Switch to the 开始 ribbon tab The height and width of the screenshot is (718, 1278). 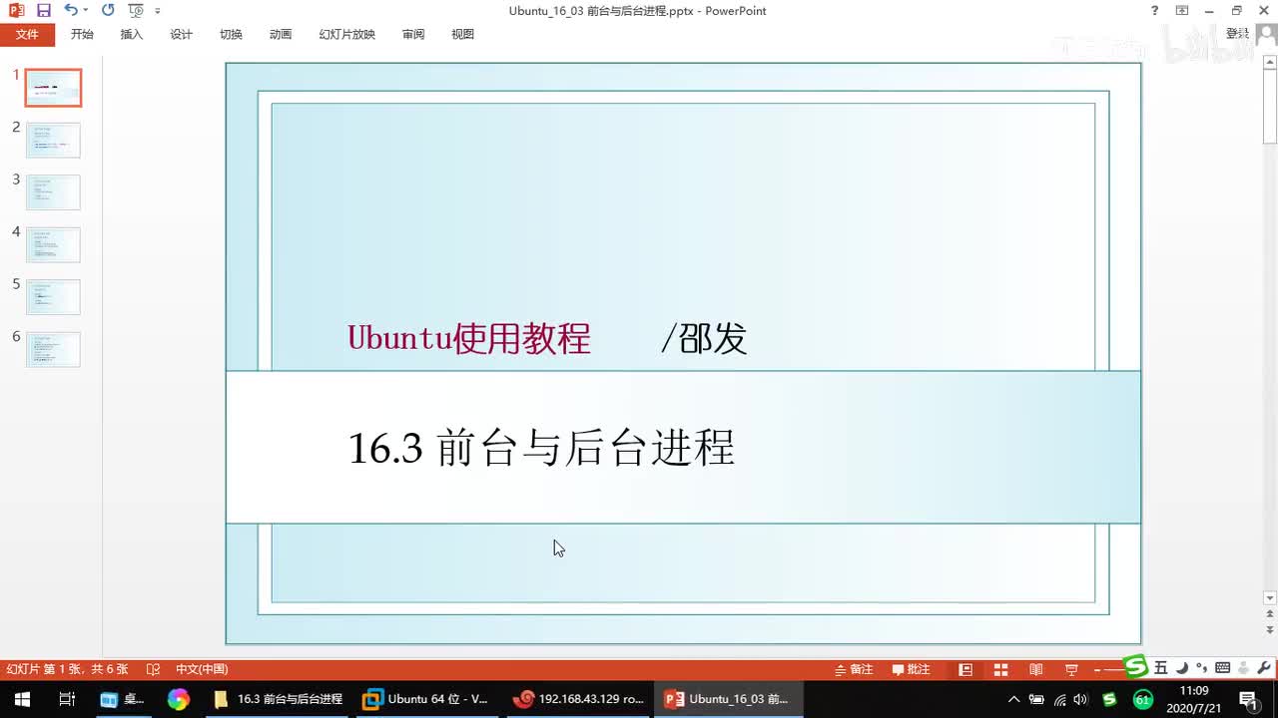tap(82, 34)
